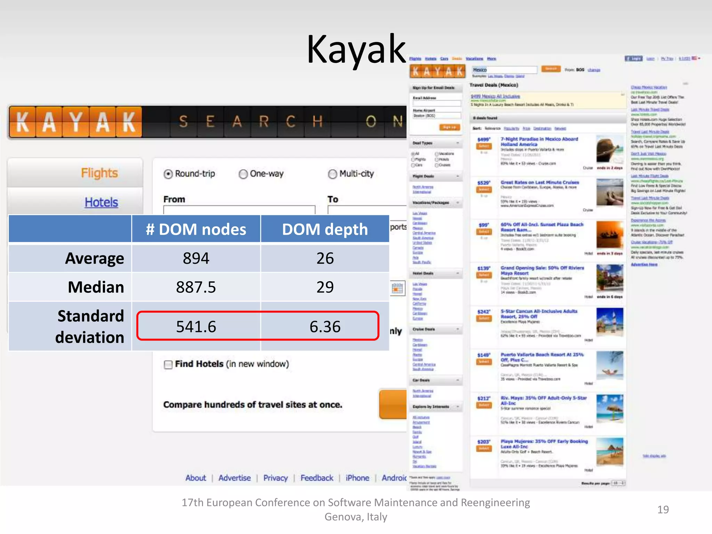Image resolution: width=712 pixels, height=534 pixels.
Task: Open the Hotels tab beside the search form
Action: point(101,202)
